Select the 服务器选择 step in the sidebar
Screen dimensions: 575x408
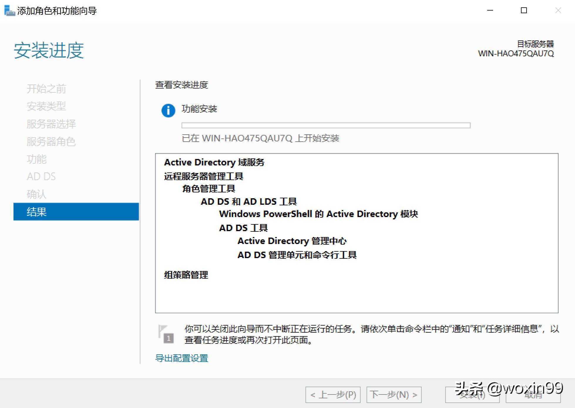click(51, 124)
